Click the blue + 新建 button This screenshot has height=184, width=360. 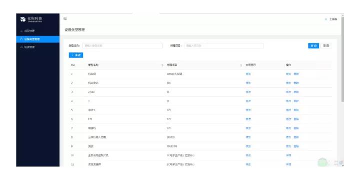click(76, 55)
